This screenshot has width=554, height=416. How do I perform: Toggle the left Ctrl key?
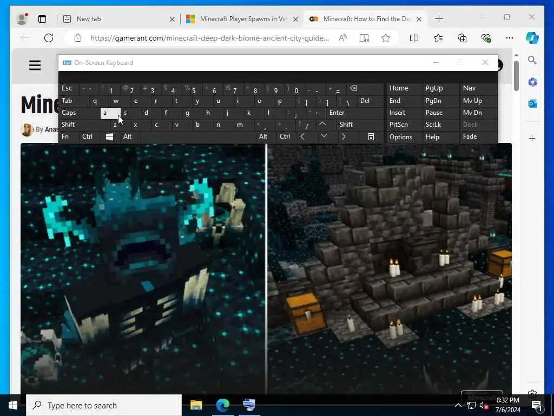tap(90, 137)
